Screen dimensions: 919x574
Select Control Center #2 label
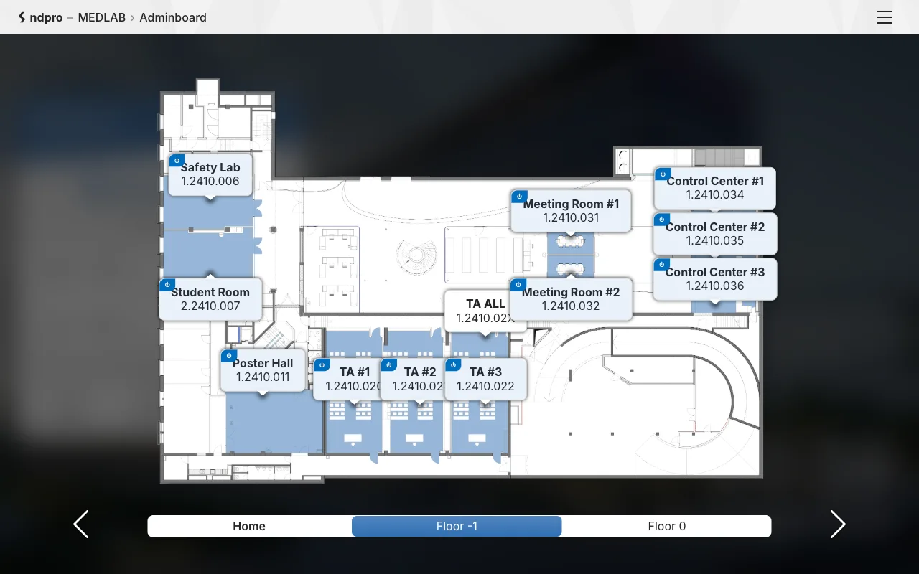coord(715,234)
